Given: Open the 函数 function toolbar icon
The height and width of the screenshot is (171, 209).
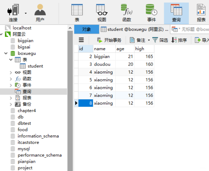Looking at the screenshot, I should point(127,13).
